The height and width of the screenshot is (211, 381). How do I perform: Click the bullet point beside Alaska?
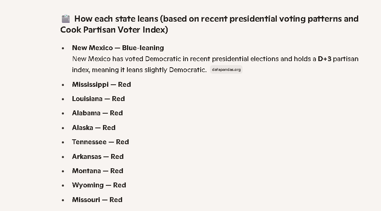tap(63, 128)
